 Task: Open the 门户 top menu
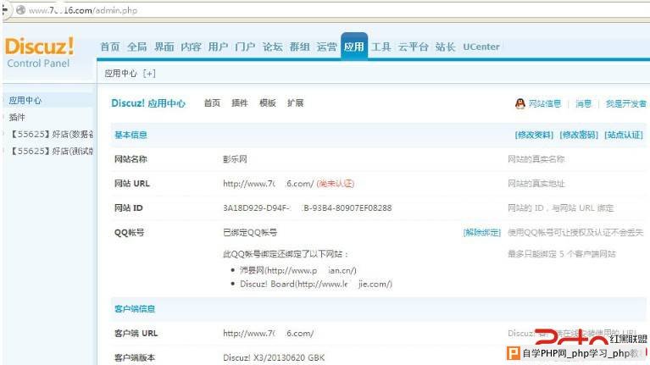tap(245, 47)
